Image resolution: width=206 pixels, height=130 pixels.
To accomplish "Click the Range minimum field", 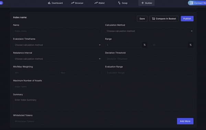I will click(124, 45).
